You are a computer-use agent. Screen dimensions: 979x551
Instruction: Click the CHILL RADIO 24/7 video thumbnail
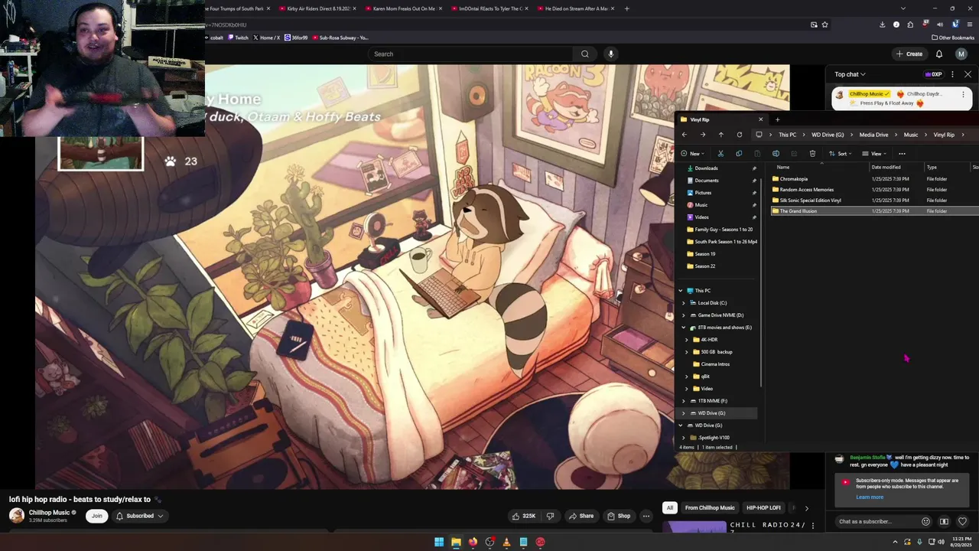694,527
